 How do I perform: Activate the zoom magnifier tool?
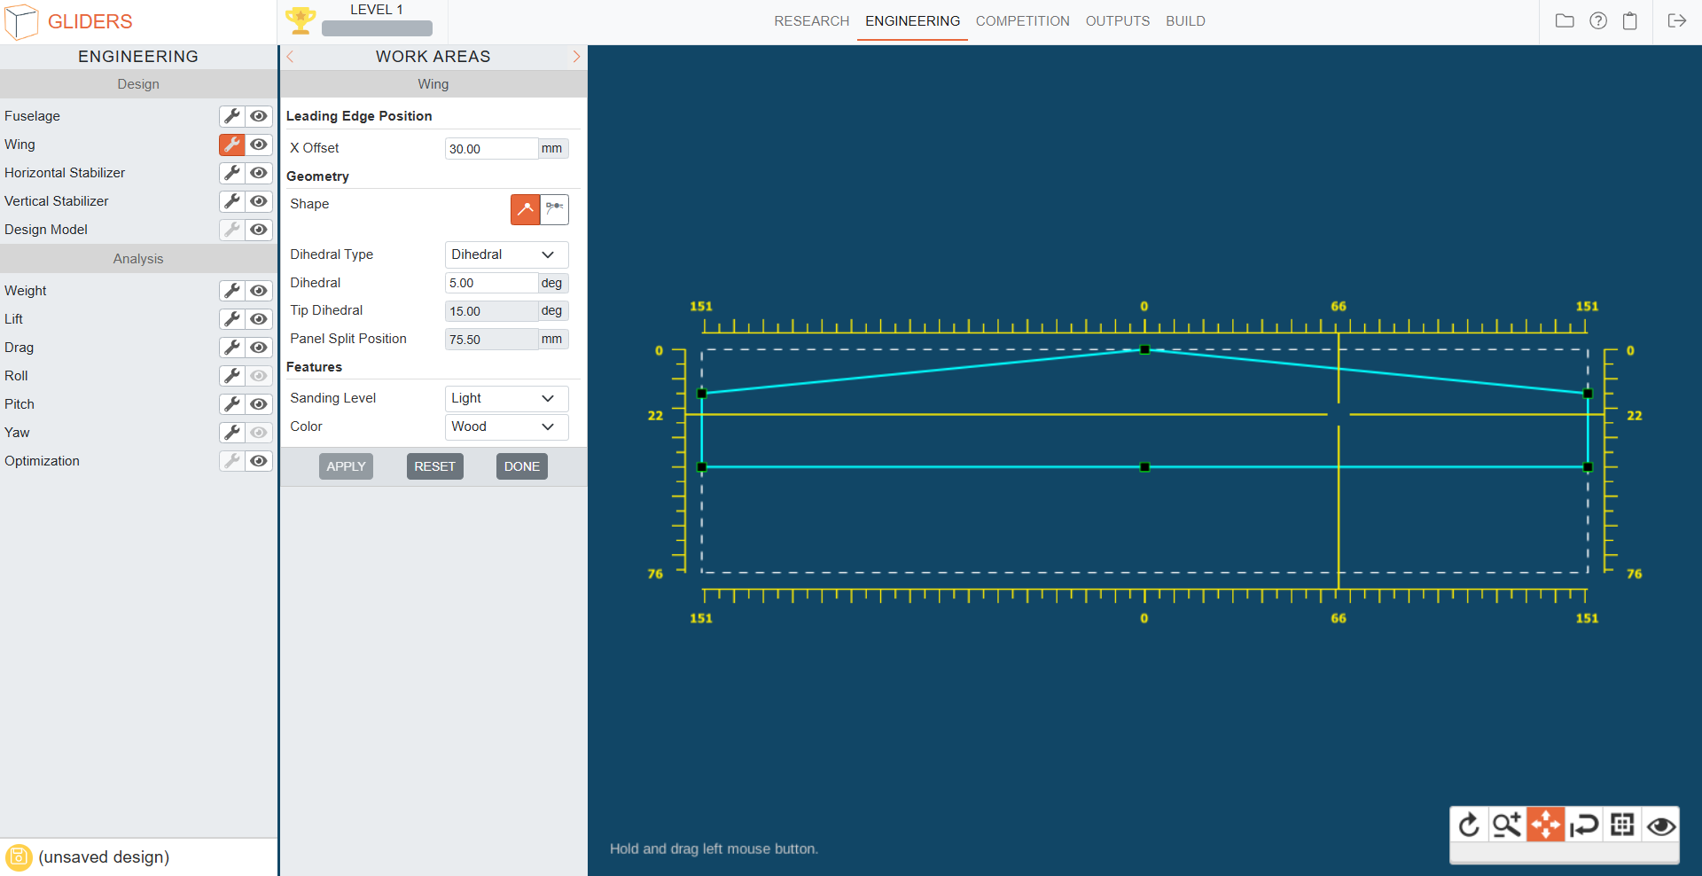click(1506, 825)
